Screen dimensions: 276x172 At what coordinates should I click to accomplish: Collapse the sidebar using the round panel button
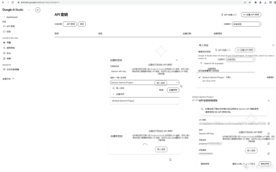point(38,10)
